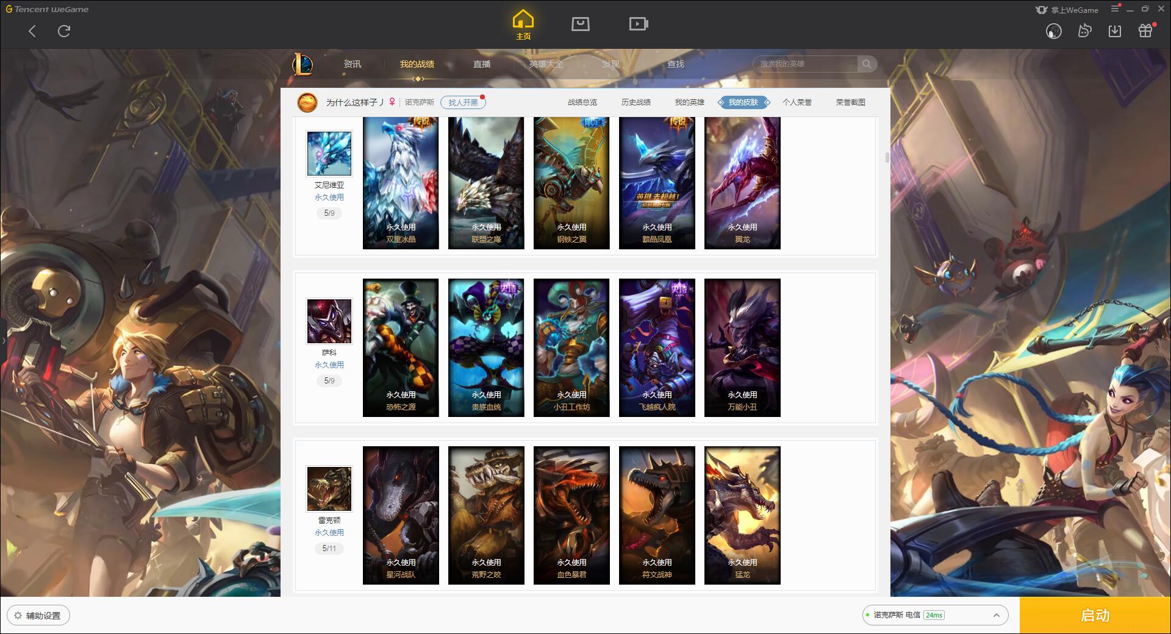1171x634 pixels.
Task: Click the 5/9 count under 艾尼维亚
Action: pos(329,213)
